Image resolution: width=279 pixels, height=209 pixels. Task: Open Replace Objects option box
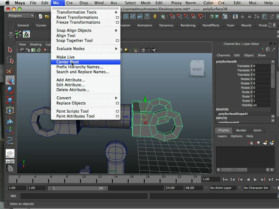pos(117,103)
